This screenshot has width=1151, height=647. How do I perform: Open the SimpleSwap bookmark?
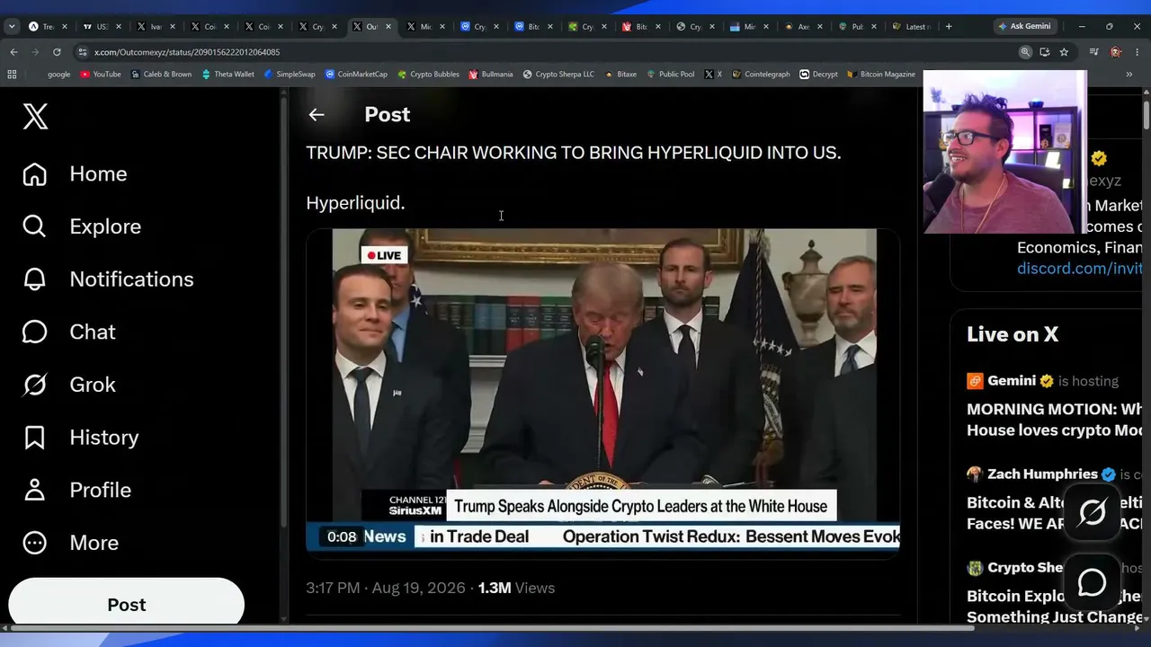coord(289,75)
